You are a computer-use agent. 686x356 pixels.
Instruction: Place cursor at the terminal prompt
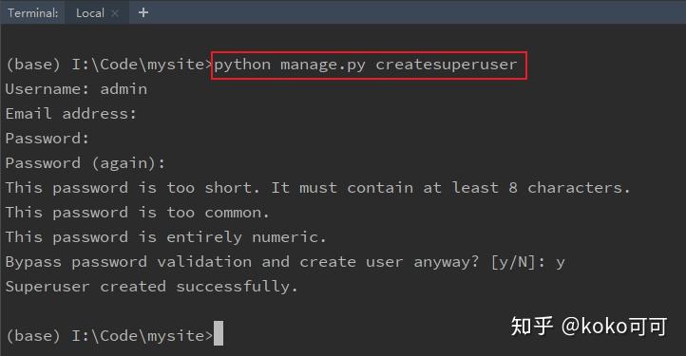[x=218, y=334]
